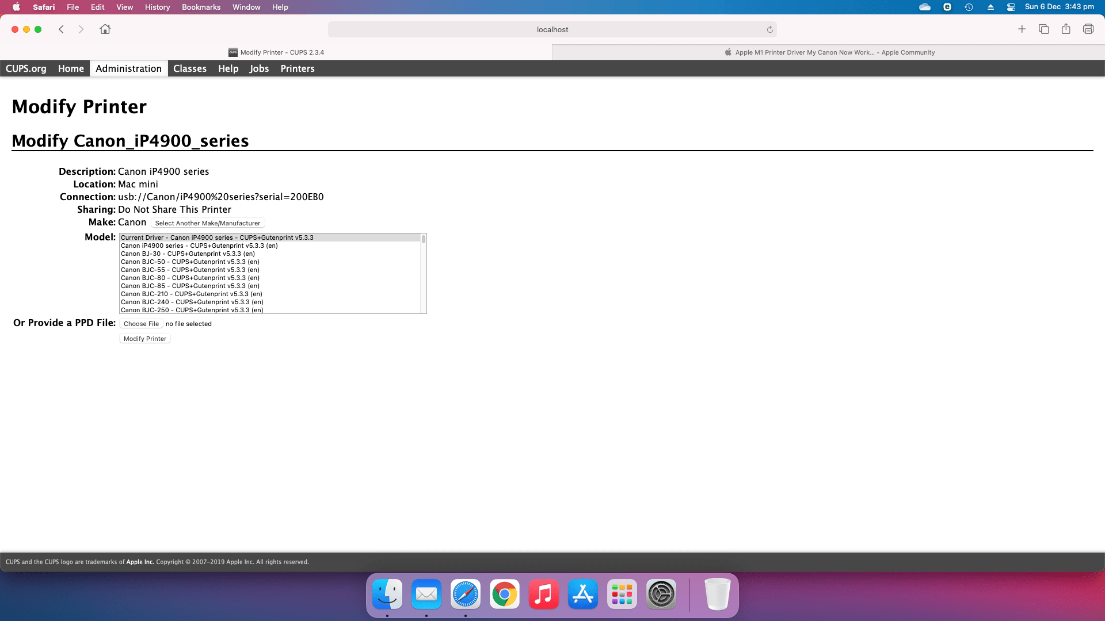This screenshot has height=621, width=1105.
Task: Click Select Another Make/Manufacturer button
Action: click(x=207, y=223)
